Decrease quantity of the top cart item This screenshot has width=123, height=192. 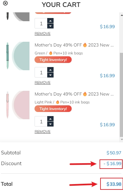(x=50, y=26)
